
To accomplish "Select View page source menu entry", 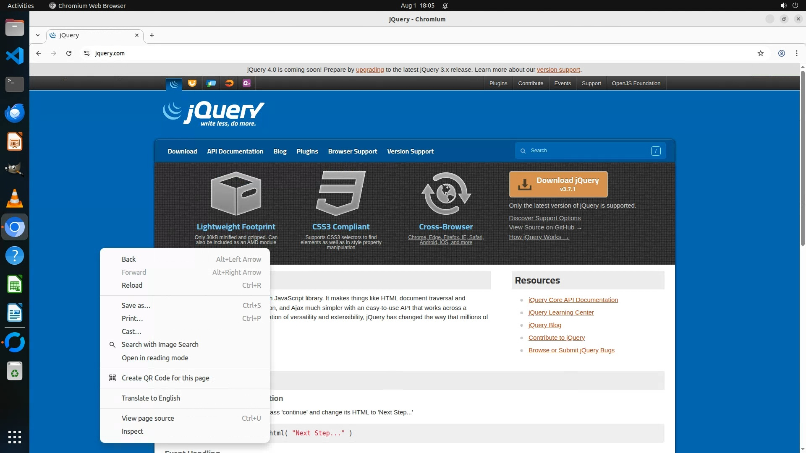I will 148,418.
